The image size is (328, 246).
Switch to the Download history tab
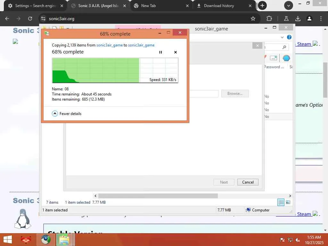click(224, 6)
